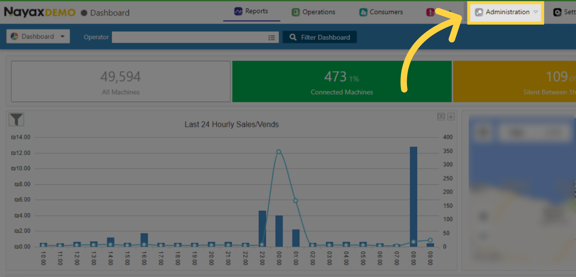Image resolution: width=576 pixels, height=277 pixels.
Task: Click the 14:00 sales bar
Action: [x=111, y=242]
